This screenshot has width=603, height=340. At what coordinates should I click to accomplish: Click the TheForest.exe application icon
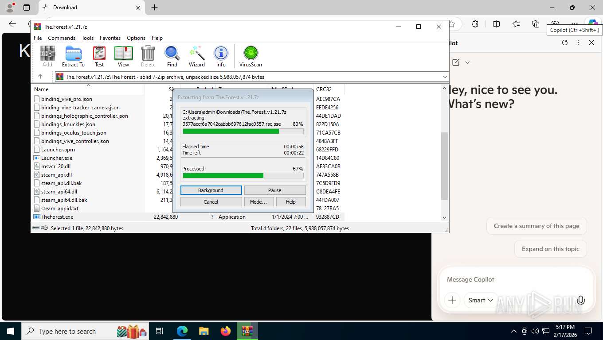click(x=37, y=217)
